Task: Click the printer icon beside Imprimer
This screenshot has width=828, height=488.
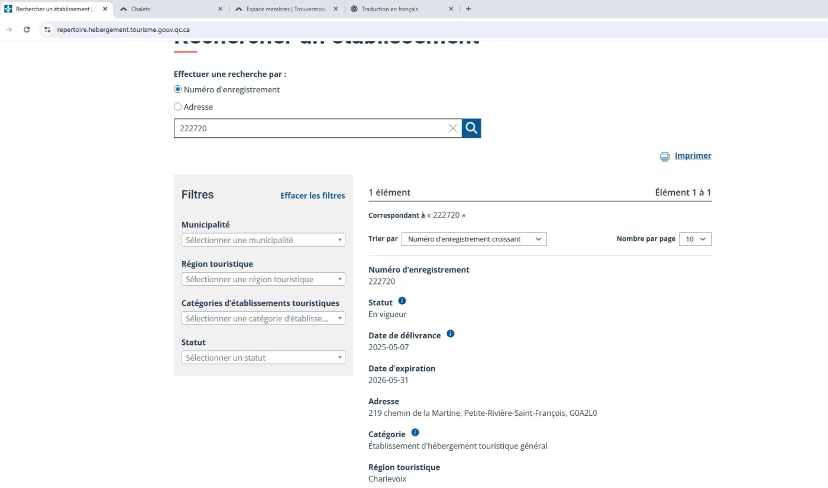Action: [x=665, y=156]
